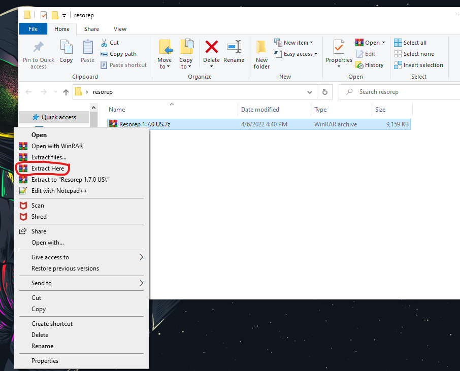460x371 pixels.
Task: Click the red Delete icon
Action: pos(212,47)
